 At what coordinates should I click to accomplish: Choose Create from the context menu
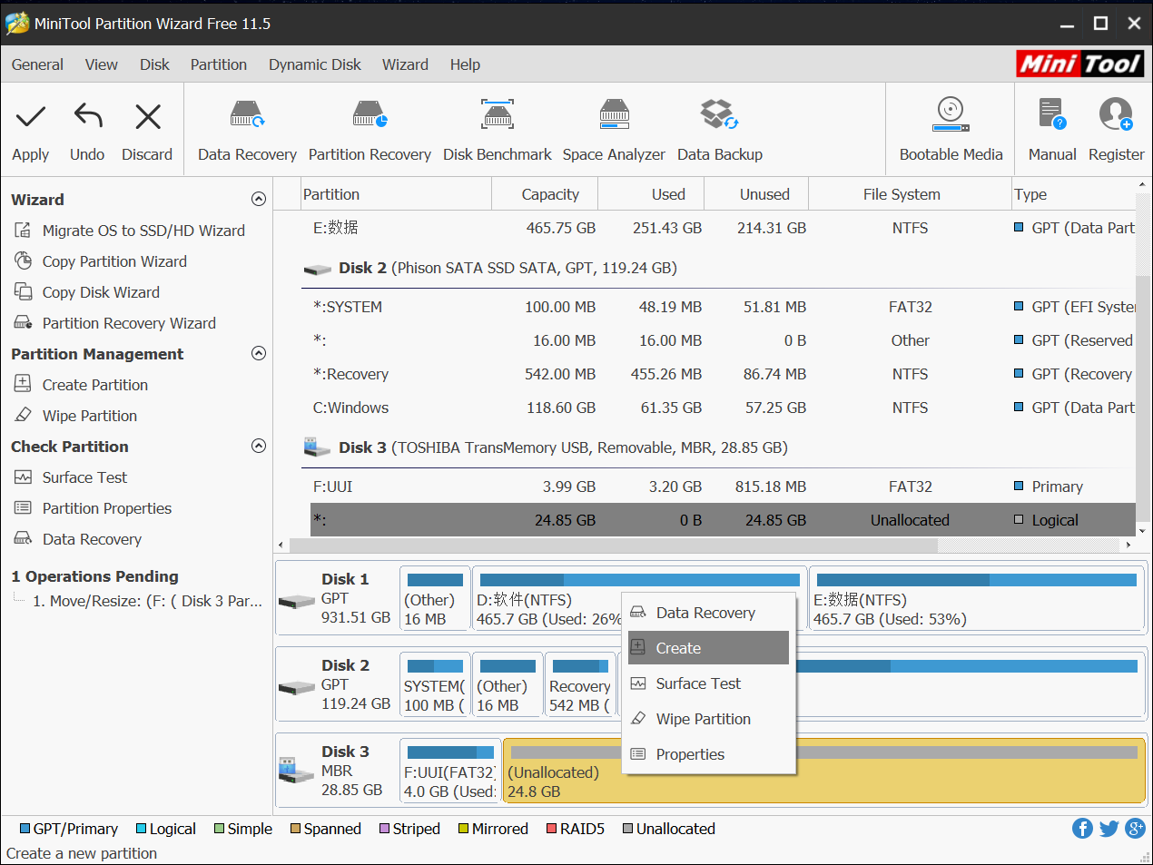pyautogui.click(x=678, y=648)
